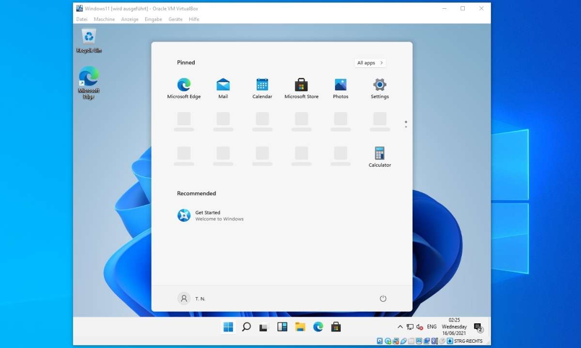Viewport: 581px width, 348px height.
Task: Open the Geräte menu
Action: pos(175,19)
